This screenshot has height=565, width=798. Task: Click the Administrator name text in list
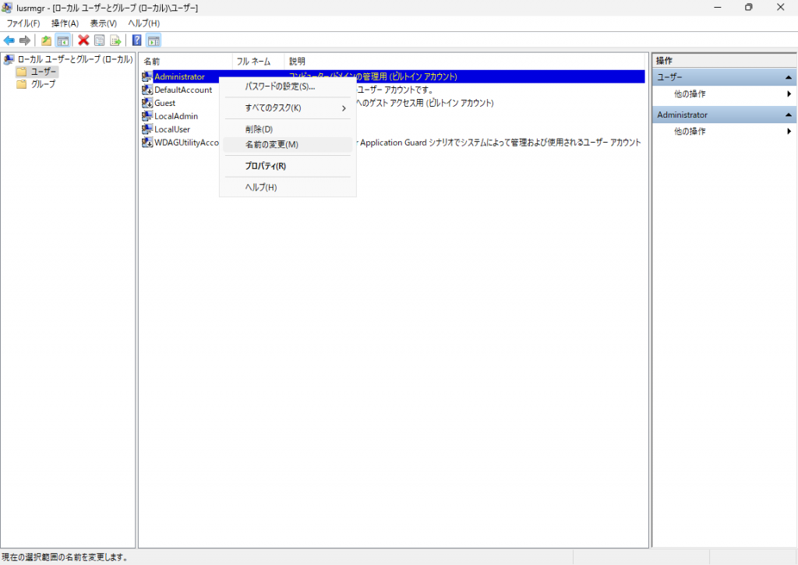[180, 76]
